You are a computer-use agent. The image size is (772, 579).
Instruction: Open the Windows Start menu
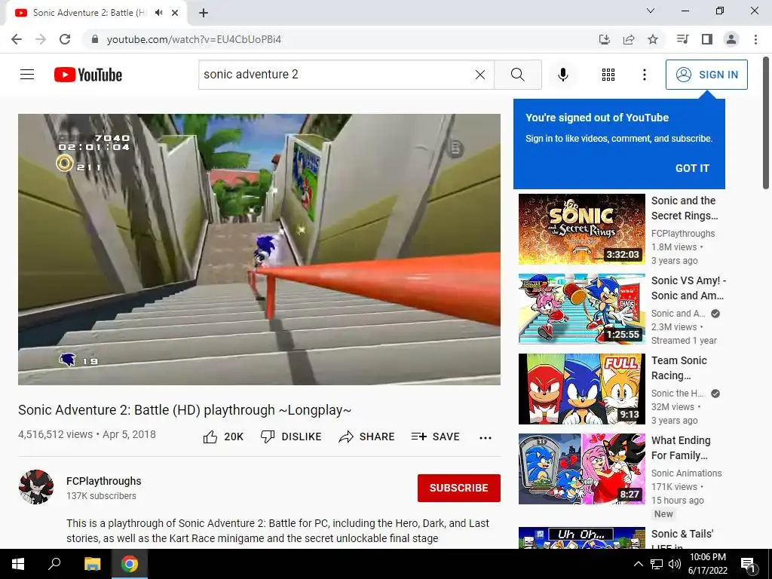[18, 564]
